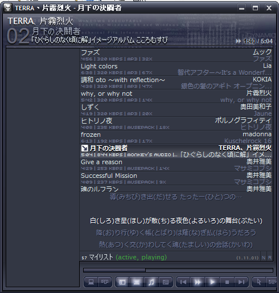The image size is (279, 293).
Task: Select the track ヒトリノ夜
Action: coord(176,124)
